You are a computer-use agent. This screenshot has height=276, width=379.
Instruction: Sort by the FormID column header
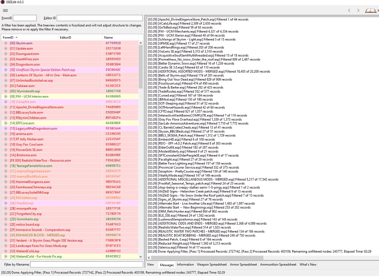click(30, 37)
